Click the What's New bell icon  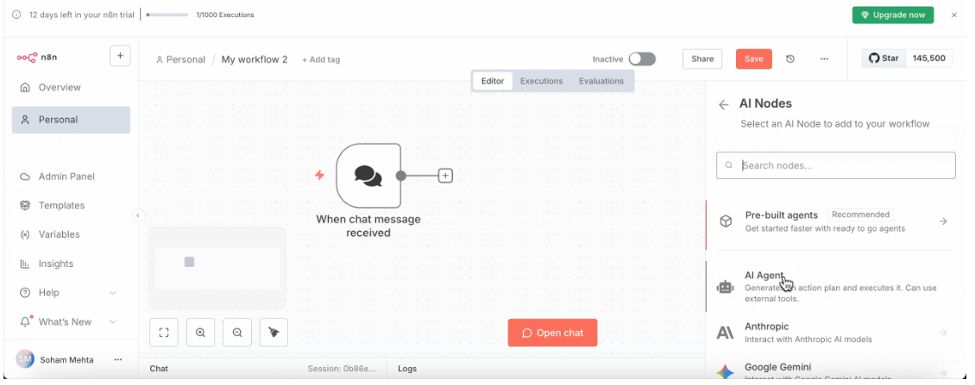point(26,321)
